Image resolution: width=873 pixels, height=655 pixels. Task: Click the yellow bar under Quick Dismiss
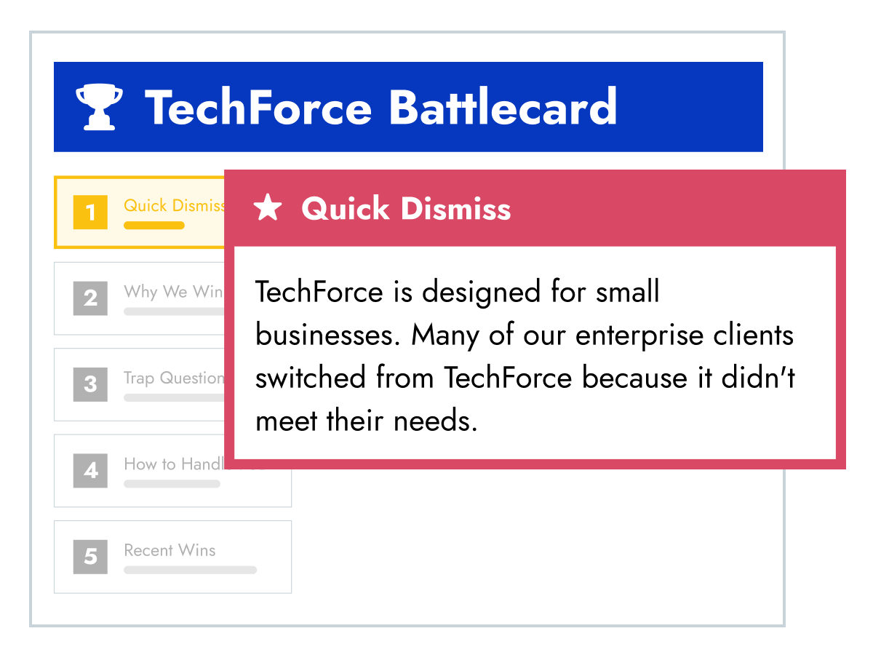point(154,226)
